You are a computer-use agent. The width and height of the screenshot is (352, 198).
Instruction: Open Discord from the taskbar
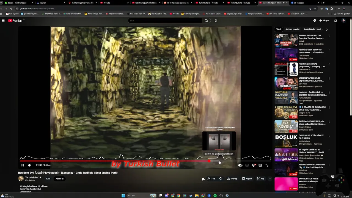pos(167,196)
